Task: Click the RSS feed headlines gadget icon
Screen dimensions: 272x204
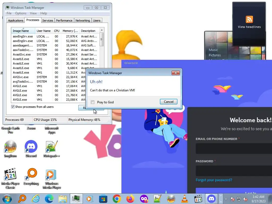Action: [249, 19]
